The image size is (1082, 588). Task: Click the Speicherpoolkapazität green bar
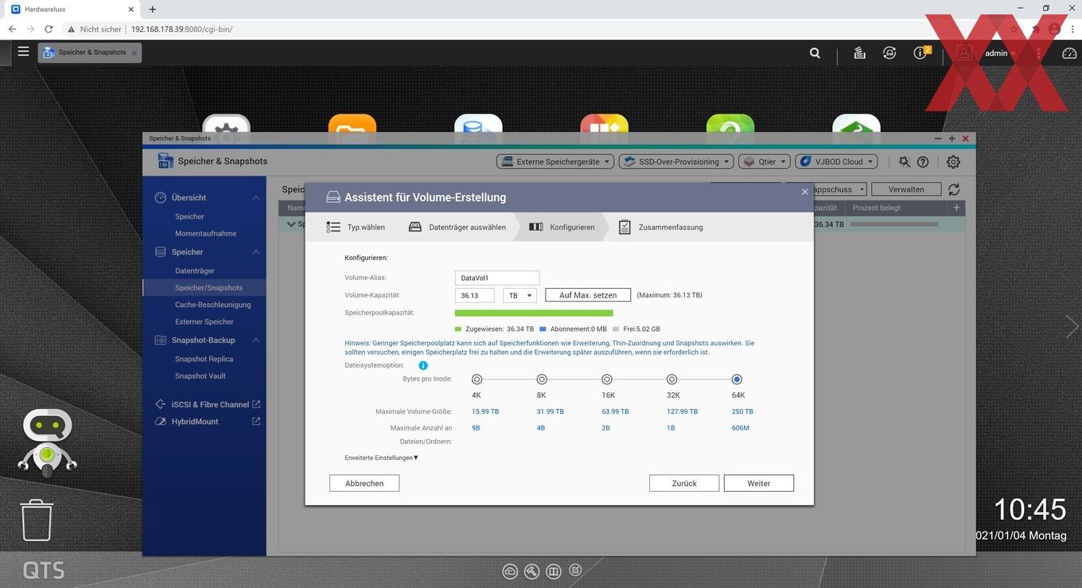534,313
